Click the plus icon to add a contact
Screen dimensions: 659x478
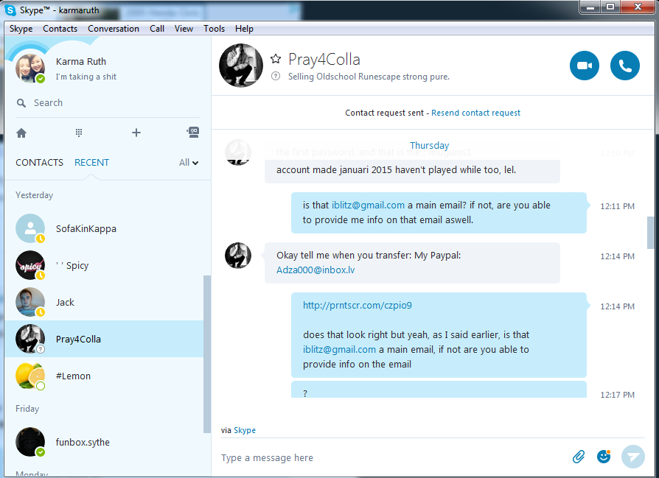(x=136, y=133)
